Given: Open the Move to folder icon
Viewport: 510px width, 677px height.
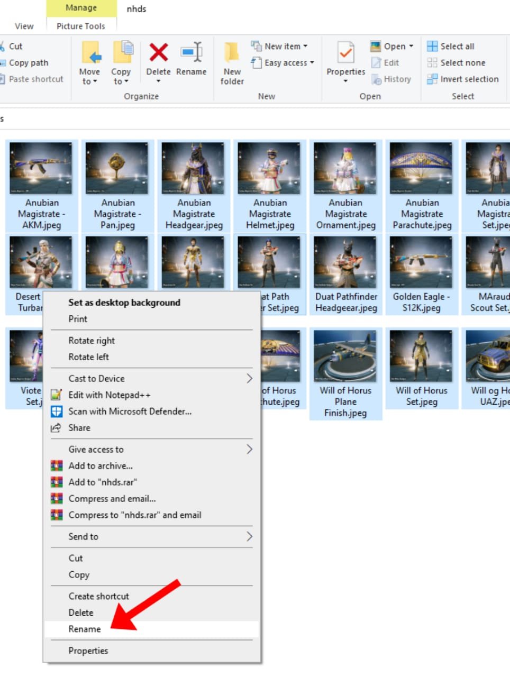Looking at the screenshot, I should pyautogui.click(x=91, y=53).
